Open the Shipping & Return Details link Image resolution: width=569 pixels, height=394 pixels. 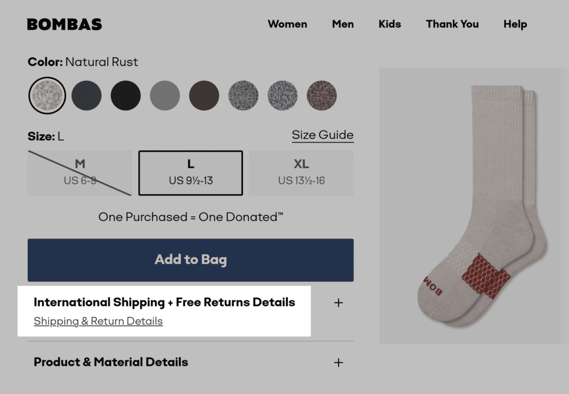[98, 321]
